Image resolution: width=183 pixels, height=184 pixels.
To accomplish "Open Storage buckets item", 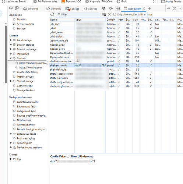I will pyautogui.click(x=26, y=90).
